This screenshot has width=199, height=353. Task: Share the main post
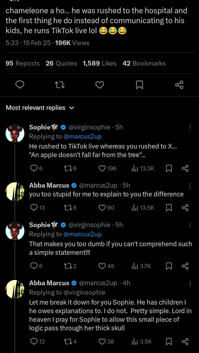point(179,85)
